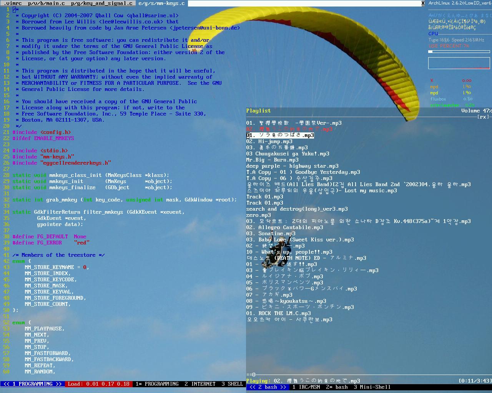Image resolution: width=492 pixels, height=393 pixels.
Task: Click the "<< 1 PROGRAMMING >>" session label
Action: coord(33,384)
